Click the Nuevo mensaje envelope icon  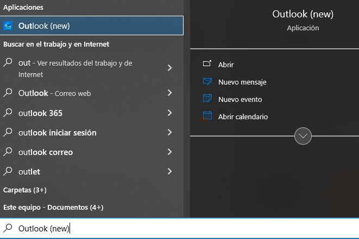[207, 81]
